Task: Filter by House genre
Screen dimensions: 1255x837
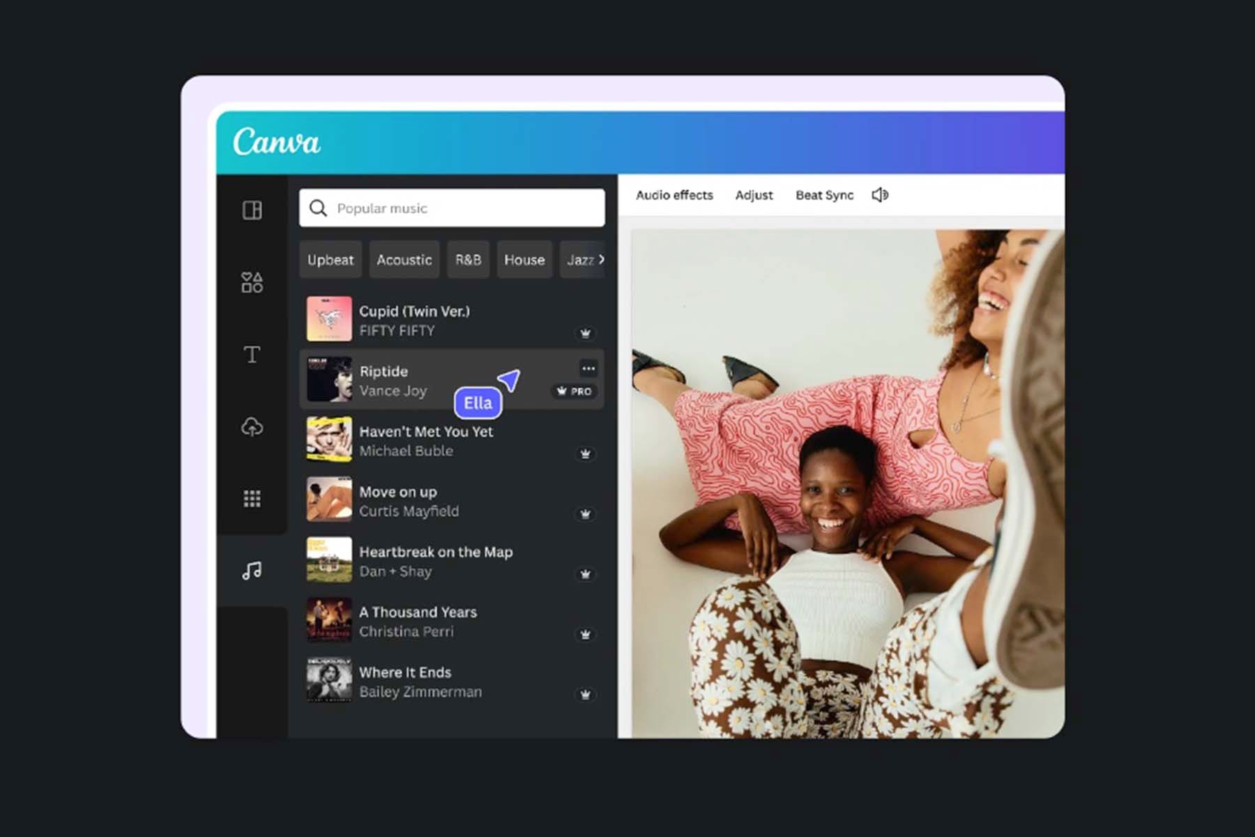Action: [524, 259]
